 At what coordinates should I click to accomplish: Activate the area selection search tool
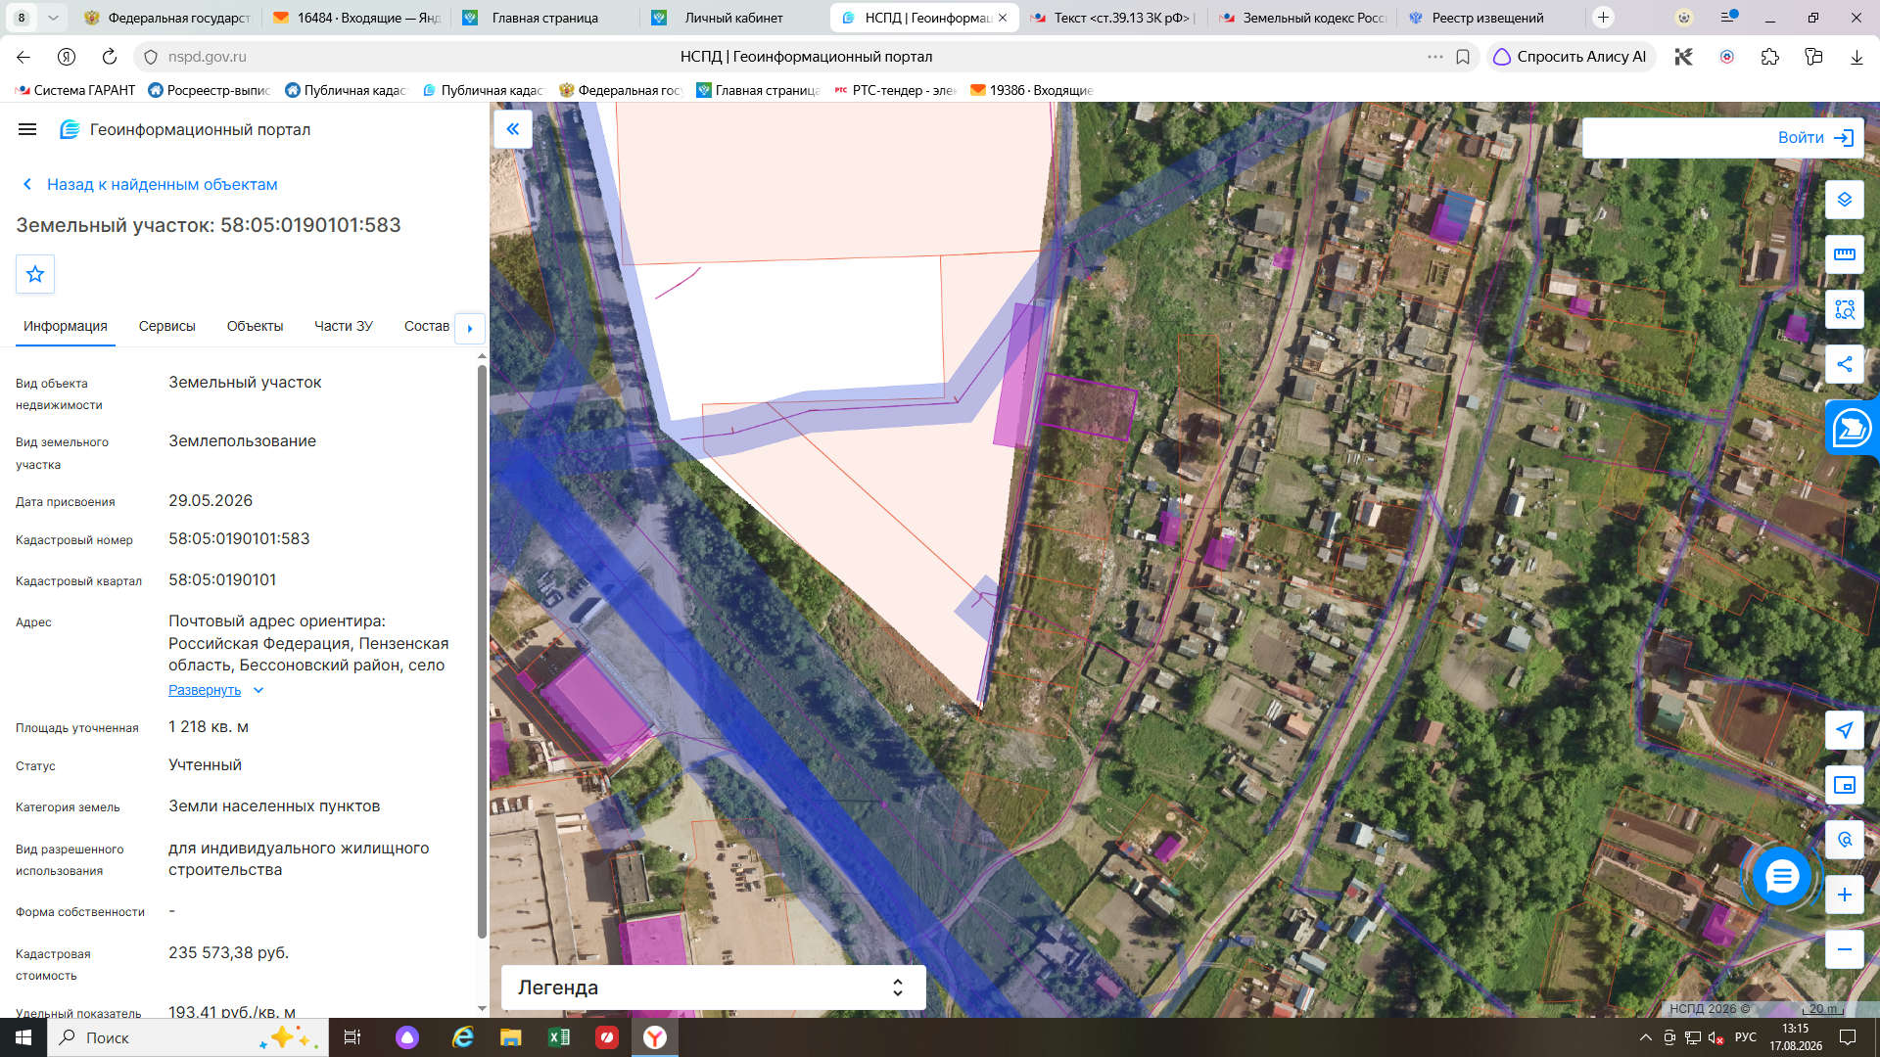click(1844, 309)
